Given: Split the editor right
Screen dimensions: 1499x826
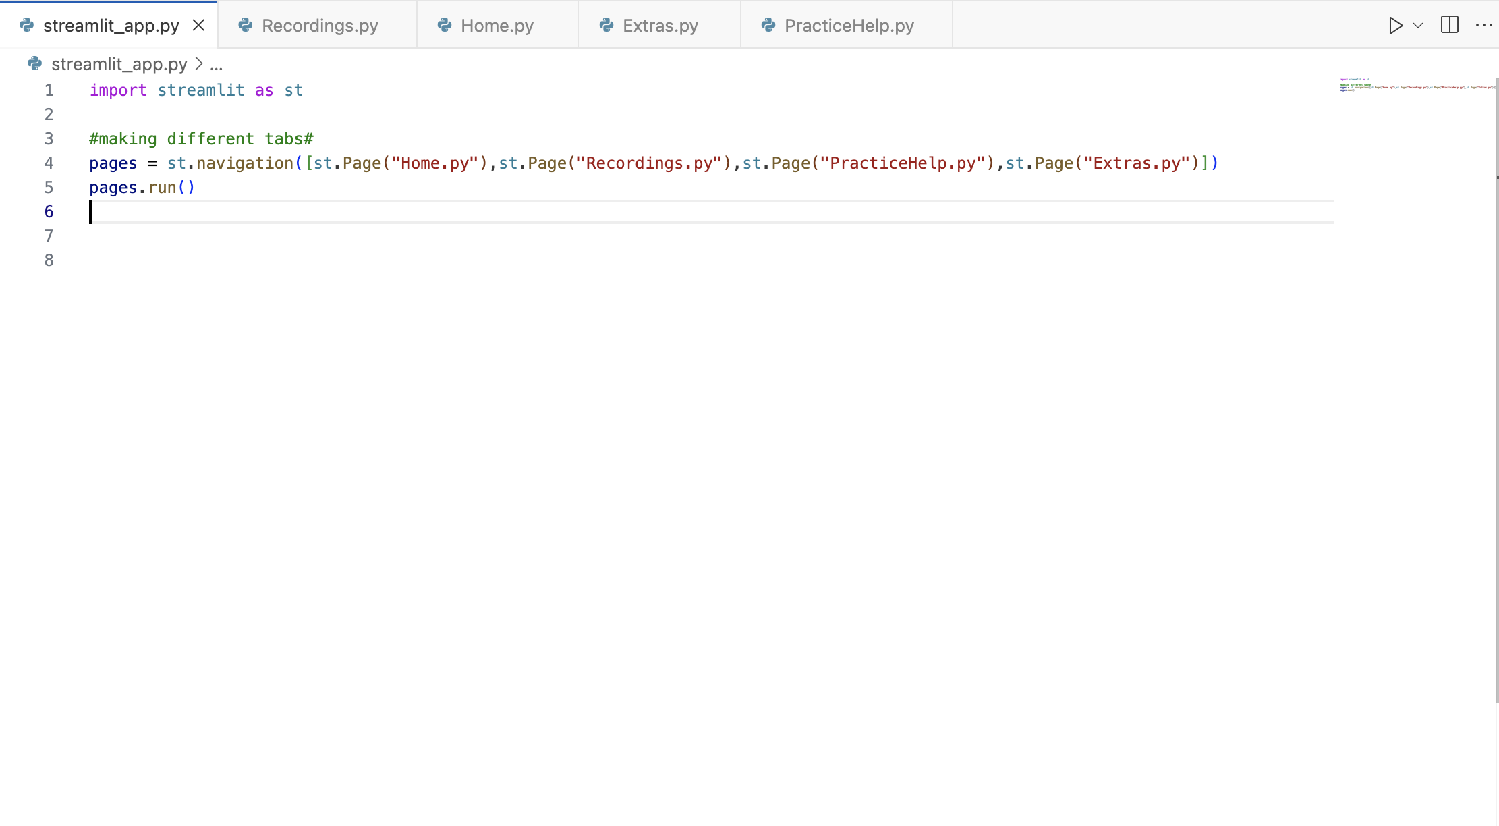Looking at the screenshot, I should (1449, 25).
